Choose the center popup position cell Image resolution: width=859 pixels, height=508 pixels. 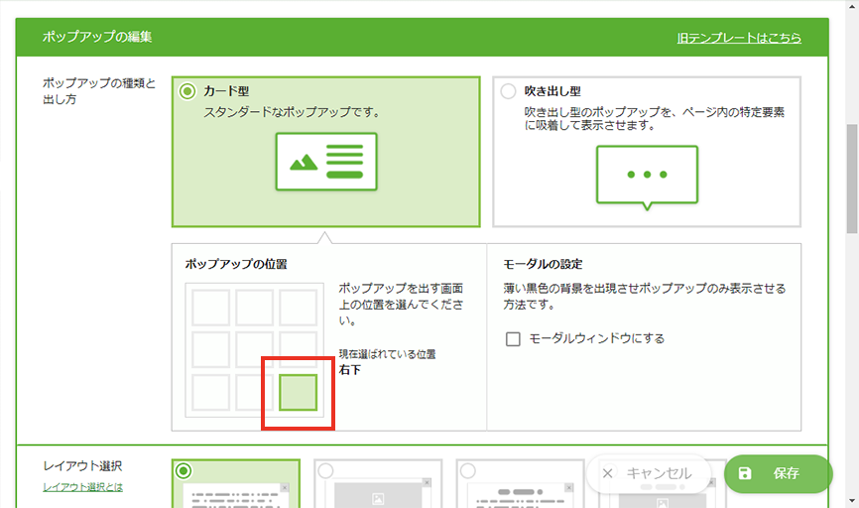pos(255,349)
